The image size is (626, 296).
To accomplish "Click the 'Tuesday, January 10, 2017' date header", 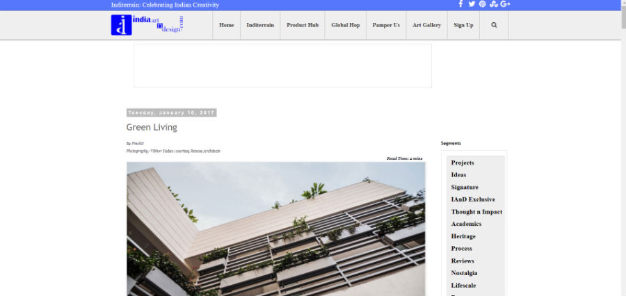I will pos(172,113).
